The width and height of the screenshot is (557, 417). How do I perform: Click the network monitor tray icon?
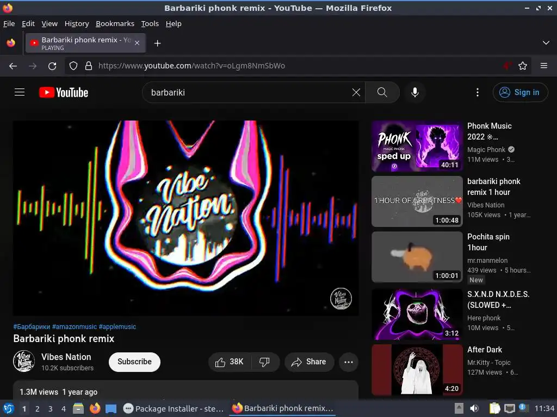[509, 408]
